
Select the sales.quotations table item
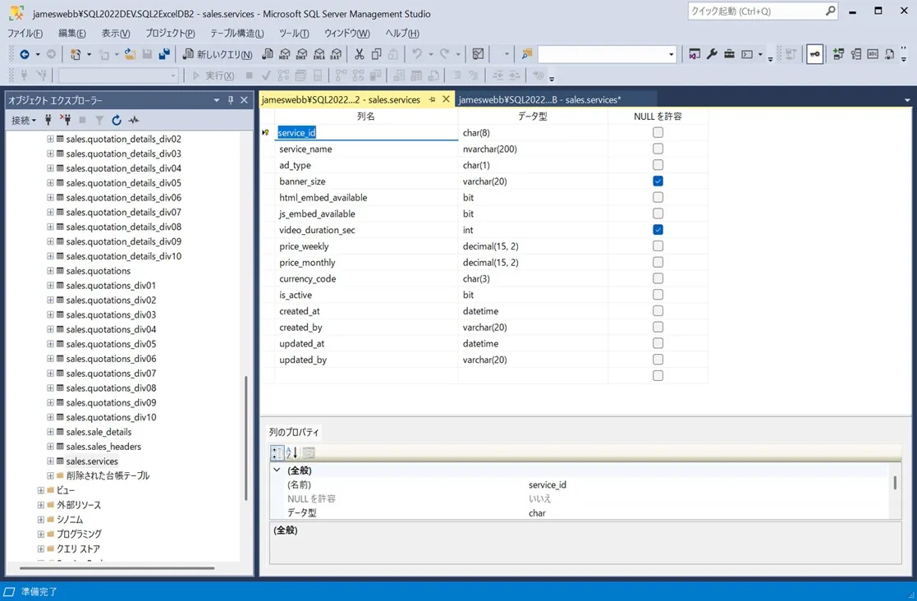(x=99, y=271)
